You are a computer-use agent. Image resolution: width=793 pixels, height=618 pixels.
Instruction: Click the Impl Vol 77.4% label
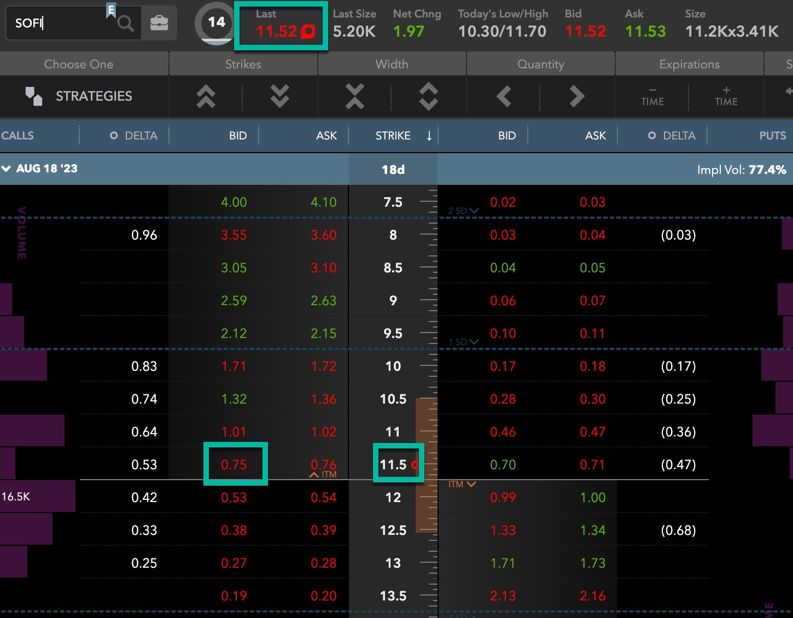click(742, 170)
